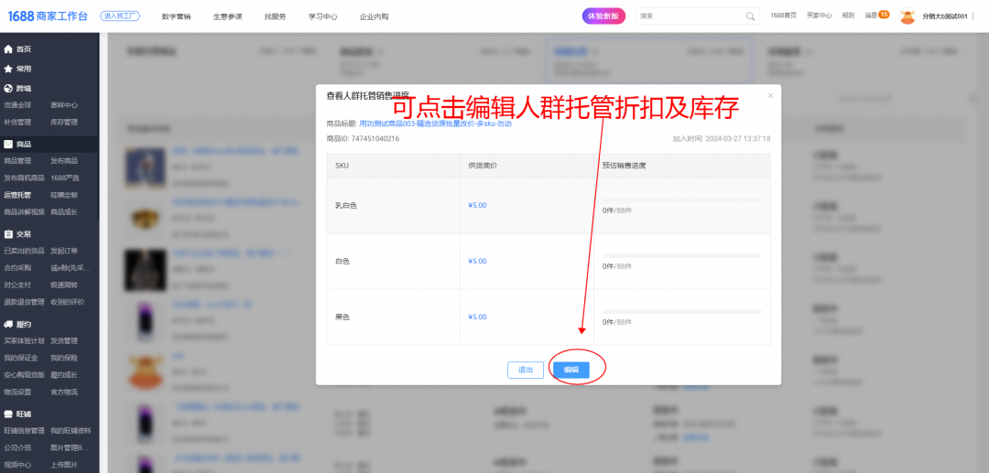
Task: Click the 常用 star icon in sidebar
Action: click(8, 69)
